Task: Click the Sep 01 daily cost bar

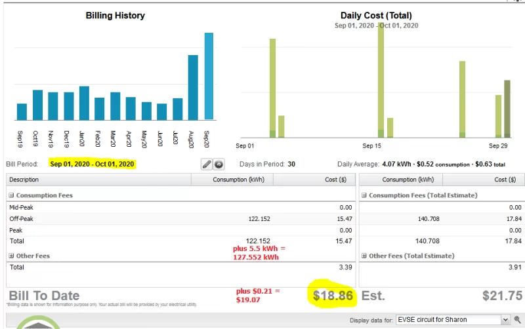Action: pyautogui.click(x=272, y=88)
